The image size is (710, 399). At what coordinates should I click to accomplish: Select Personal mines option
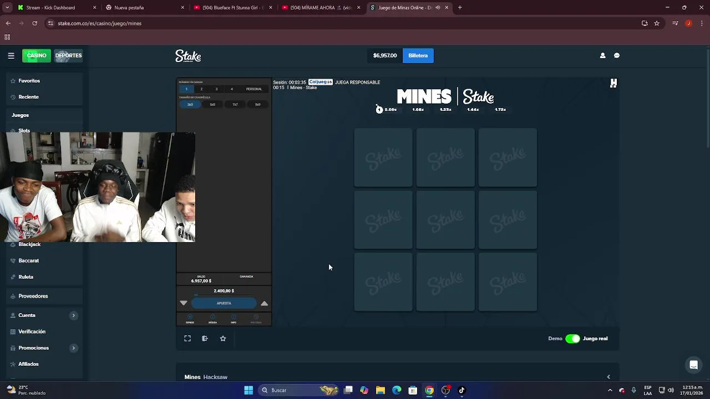click(254, 89)
